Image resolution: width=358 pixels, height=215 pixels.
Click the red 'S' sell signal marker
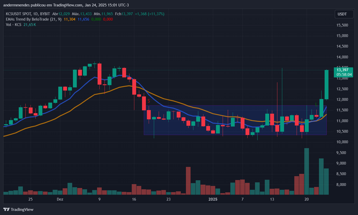[149, 101]
